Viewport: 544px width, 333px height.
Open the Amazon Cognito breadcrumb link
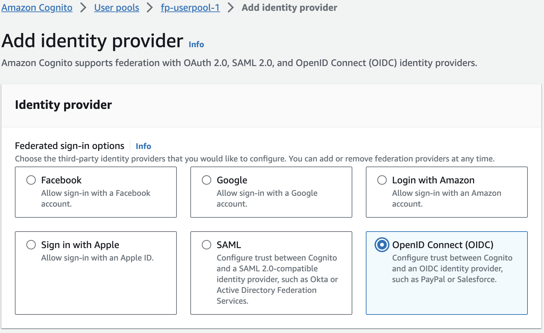click(x=37, y=7)
